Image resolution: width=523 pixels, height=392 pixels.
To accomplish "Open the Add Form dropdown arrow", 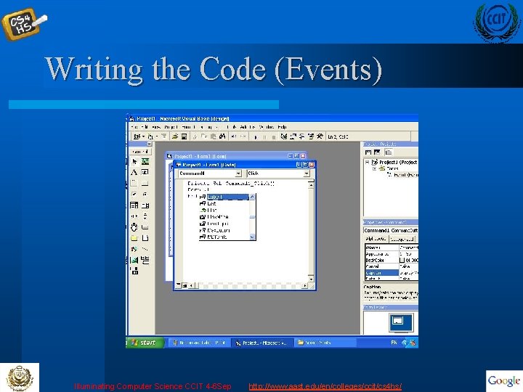I will click(x=157, y=136).
